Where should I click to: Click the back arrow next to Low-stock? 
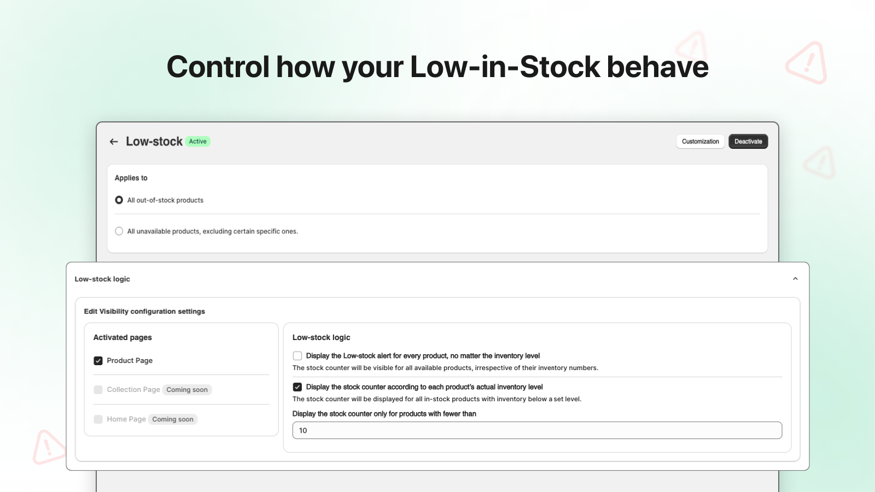tap(114, 142)
